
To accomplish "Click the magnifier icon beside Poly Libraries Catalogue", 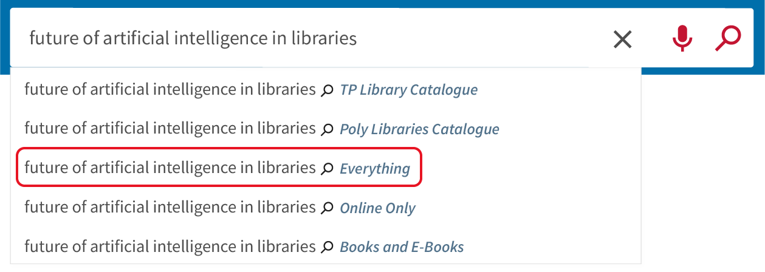I will pyautogui.click(x=327, y=129).
